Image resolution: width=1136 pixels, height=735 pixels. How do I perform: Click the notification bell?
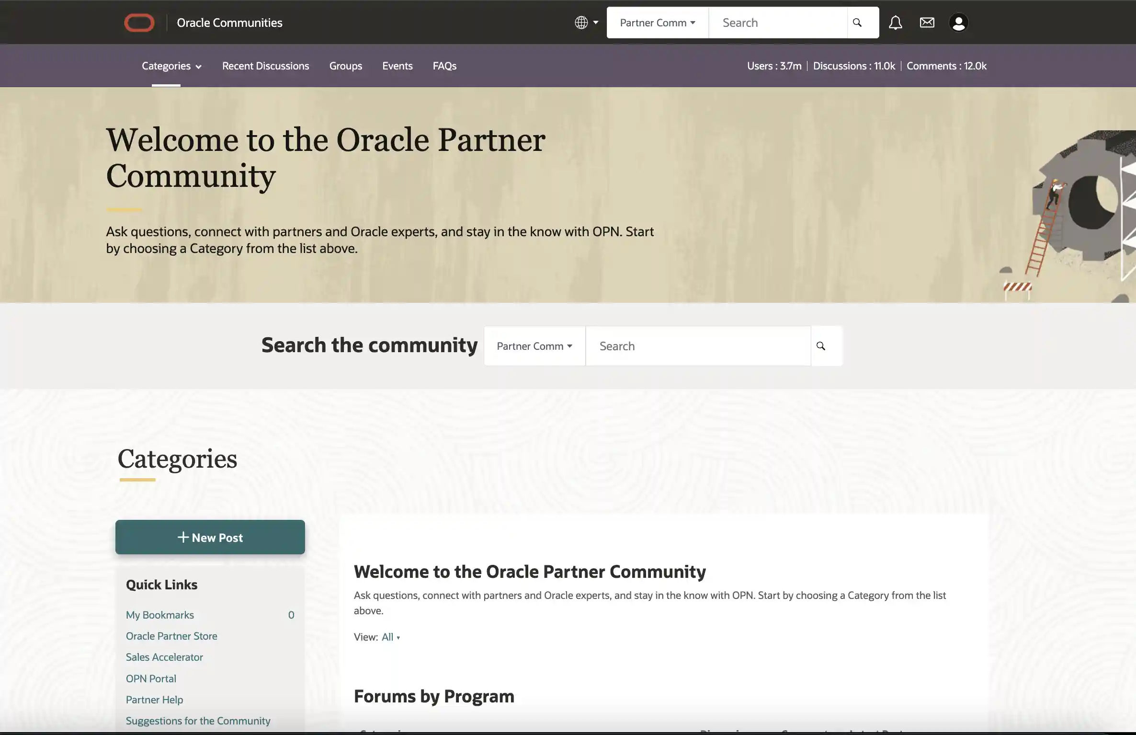pos(895,22)
